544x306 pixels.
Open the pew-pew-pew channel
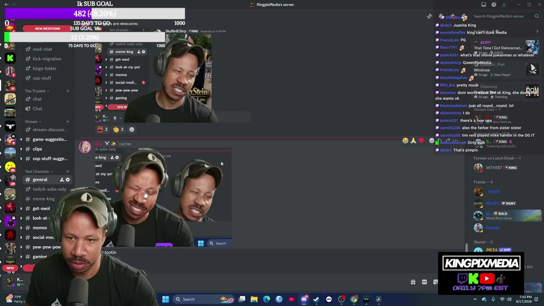click(x=47, y=247)
